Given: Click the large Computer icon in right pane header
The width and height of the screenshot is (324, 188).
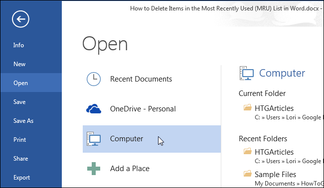Looking at the screenshot, I should pos(247,73).
